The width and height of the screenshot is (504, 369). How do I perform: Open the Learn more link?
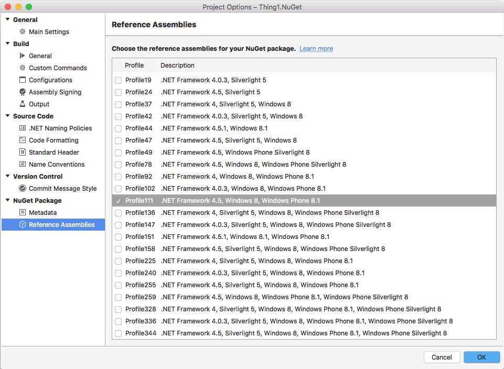coord(316,48)
